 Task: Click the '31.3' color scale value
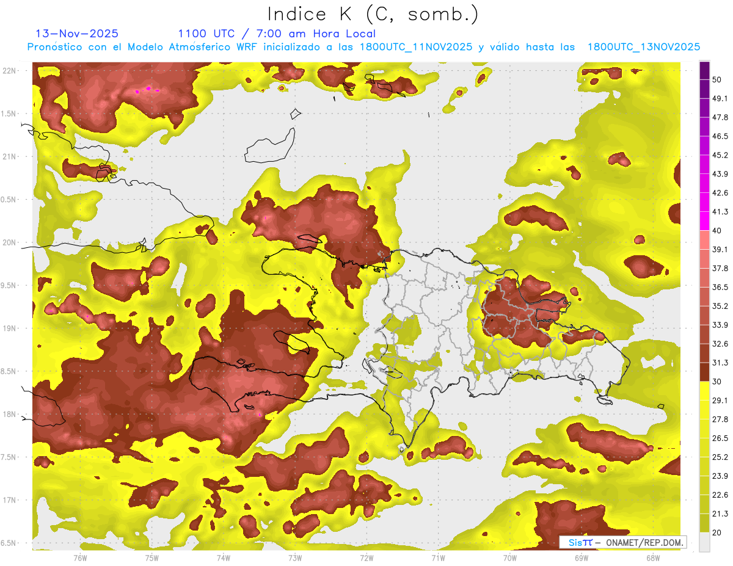[720, 363]
